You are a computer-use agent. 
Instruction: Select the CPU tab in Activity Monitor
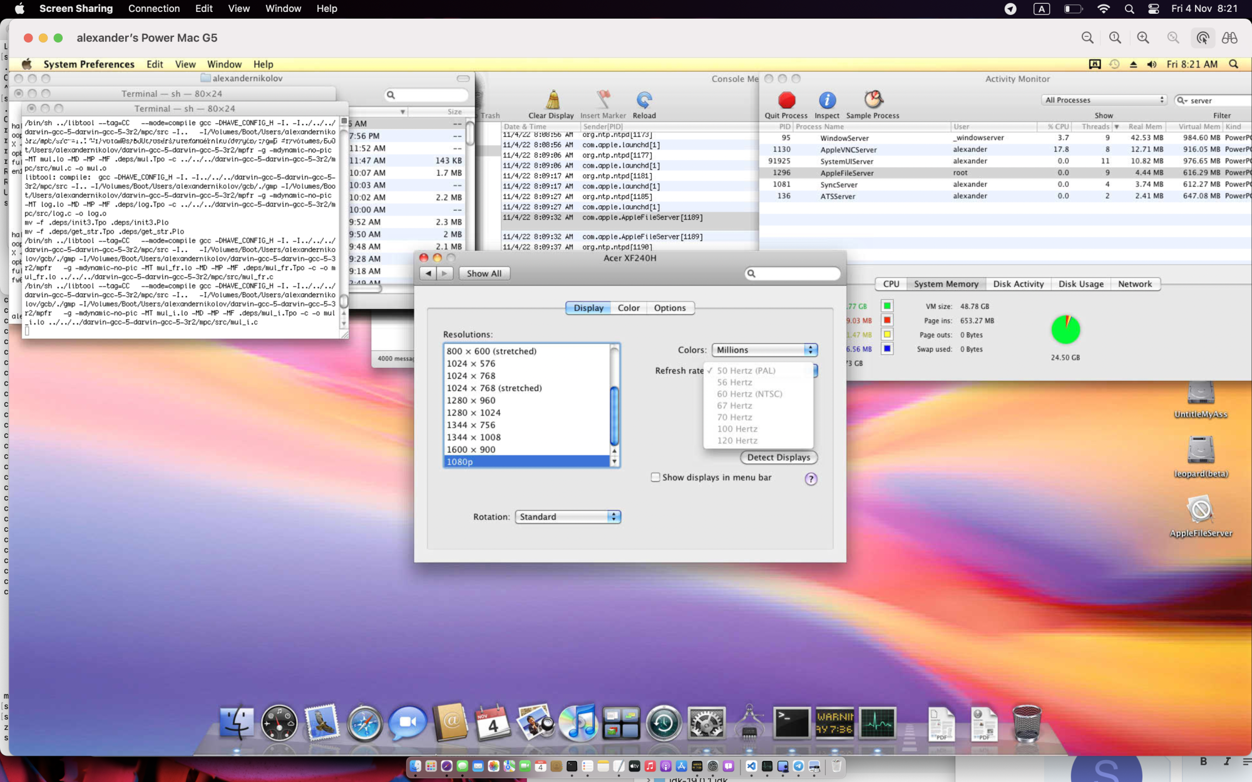(x=891, y=284)
